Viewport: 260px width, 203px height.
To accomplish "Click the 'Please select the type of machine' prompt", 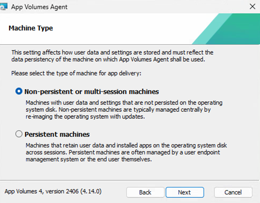I will pos(76,73).
